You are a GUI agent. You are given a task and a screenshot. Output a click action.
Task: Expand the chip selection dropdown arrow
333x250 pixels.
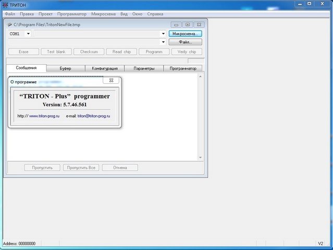point(163,34)
